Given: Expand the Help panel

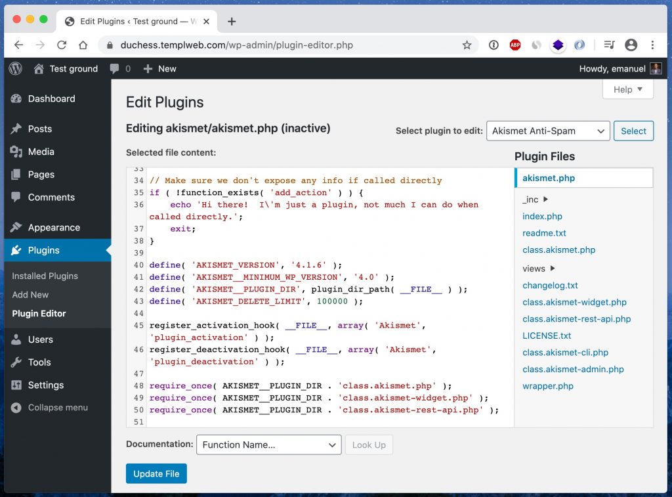Looking at the screenshot, I should pyautogui.click(x=628, y=90).
